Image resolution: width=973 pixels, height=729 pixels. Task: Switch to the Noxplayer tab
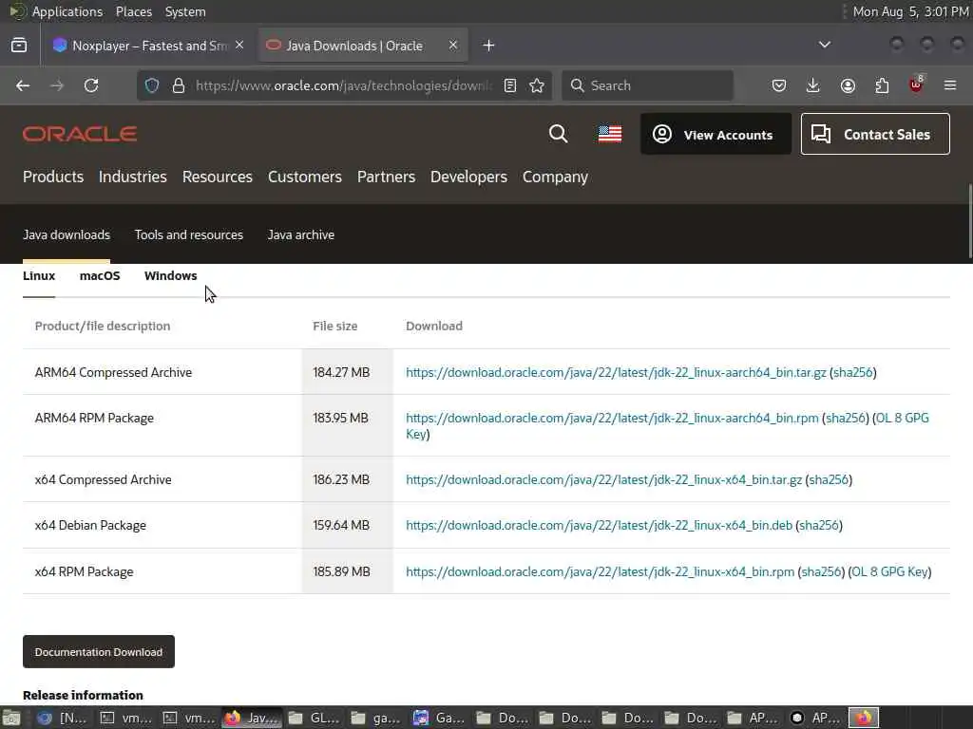[x=149, y=46]
